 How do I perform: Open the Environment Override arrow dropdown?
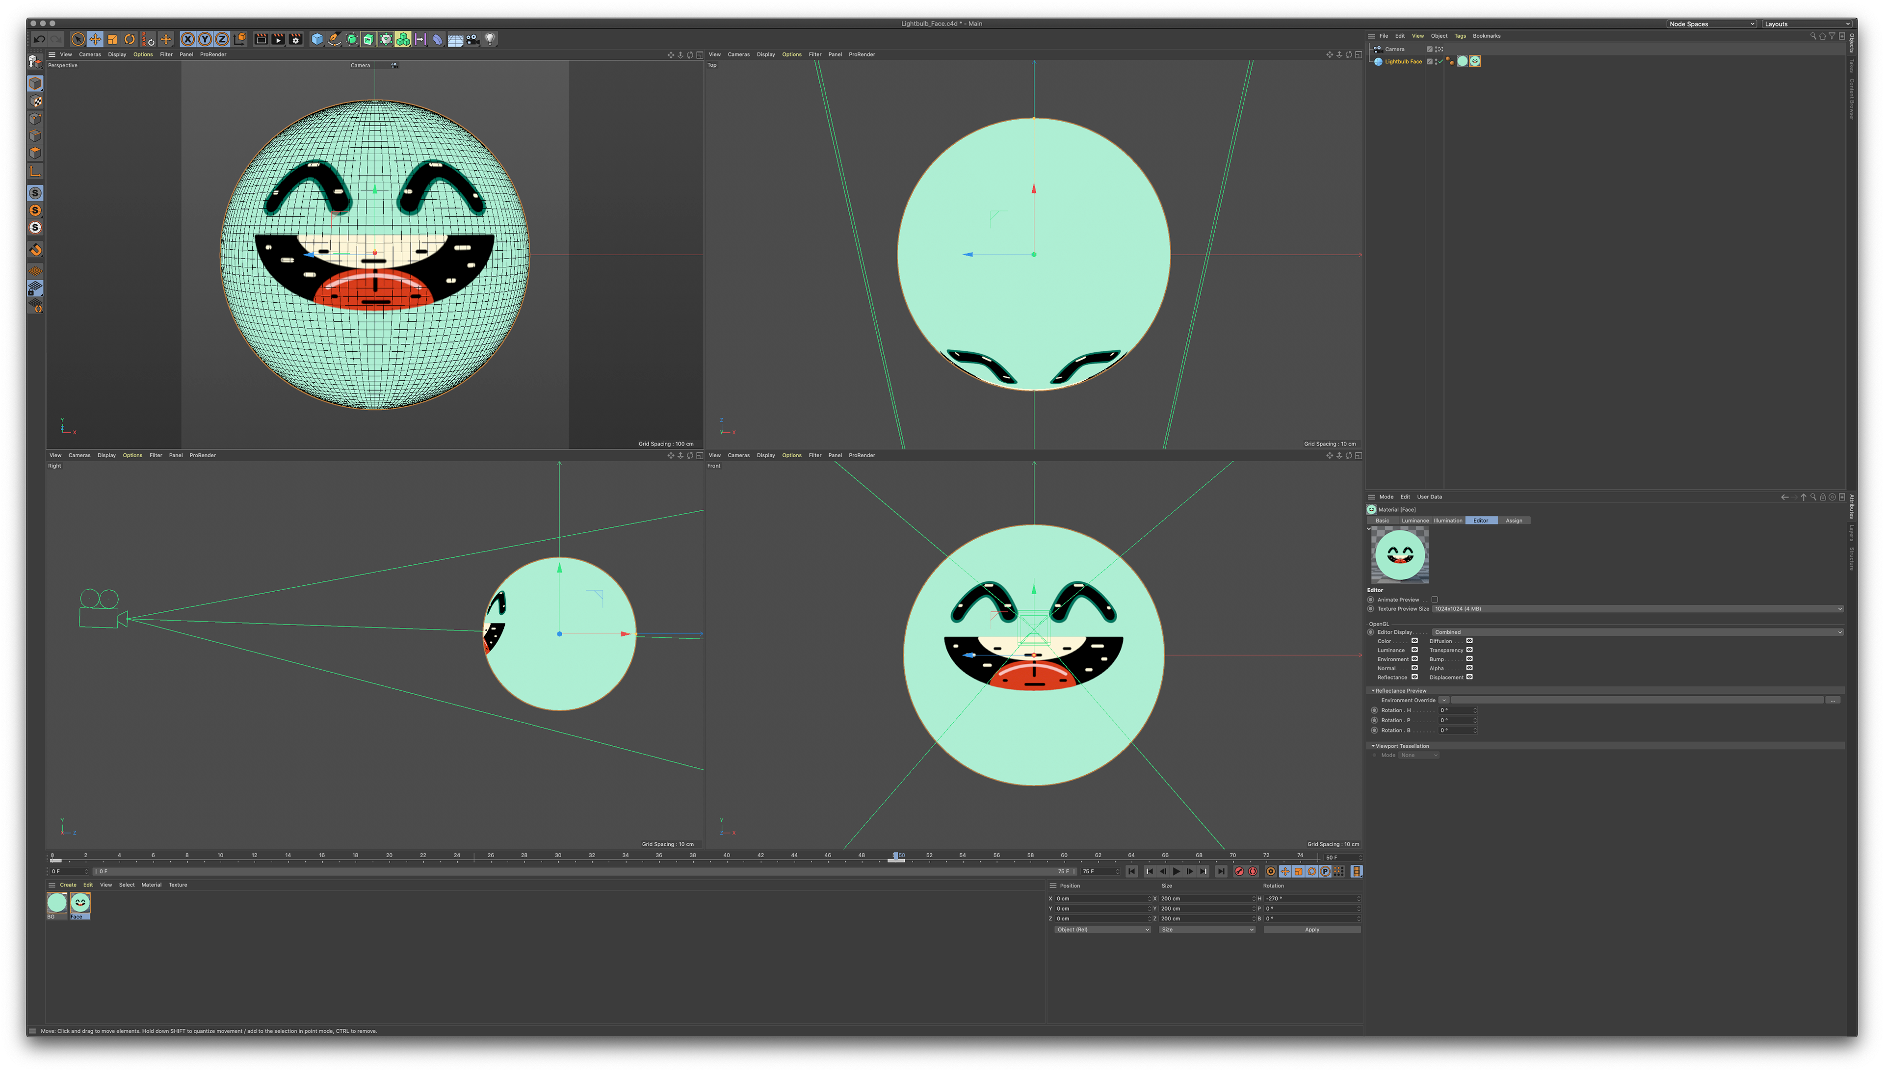[1444, 700]
